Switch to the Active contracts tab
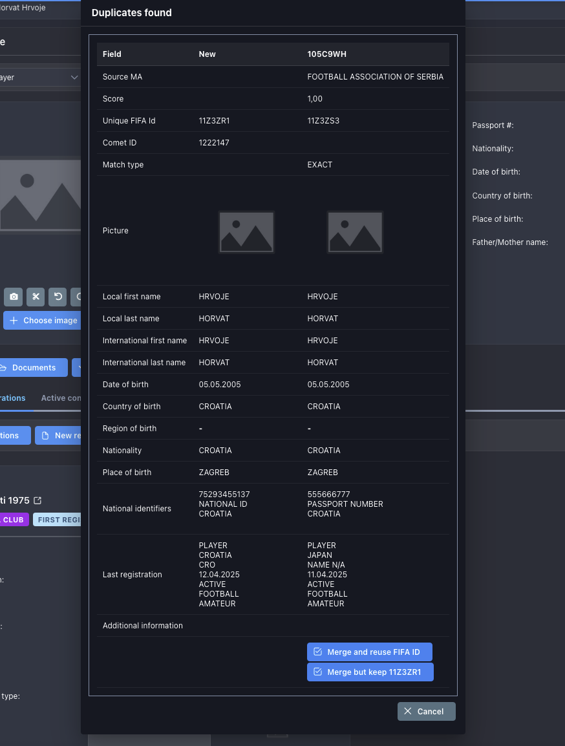The height and width of the screenshot is (746, 565). click(x=60, y=398)
